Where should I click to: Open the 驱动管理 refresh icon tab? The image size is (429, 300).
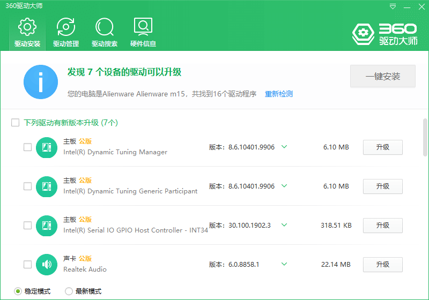click(65, 27)
